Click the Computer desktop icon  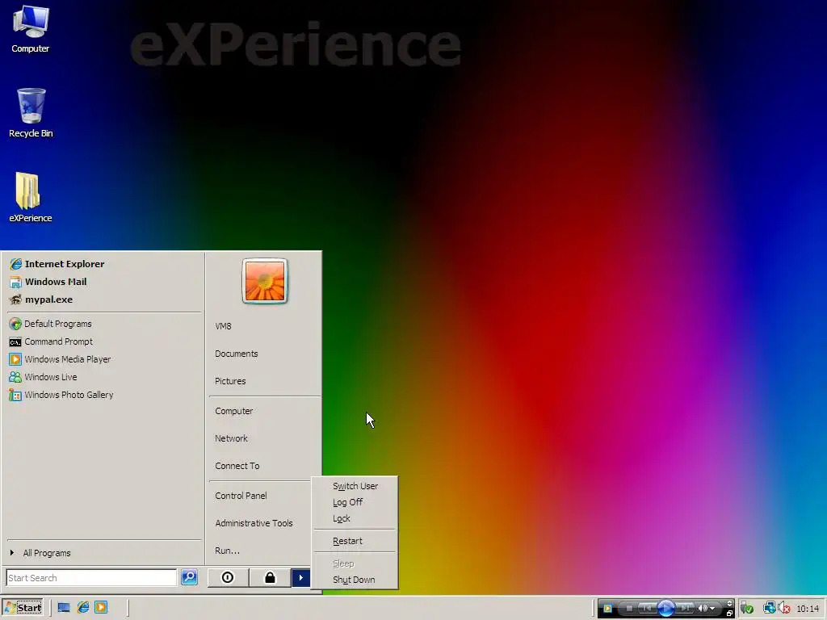click(x=30, y=30)
